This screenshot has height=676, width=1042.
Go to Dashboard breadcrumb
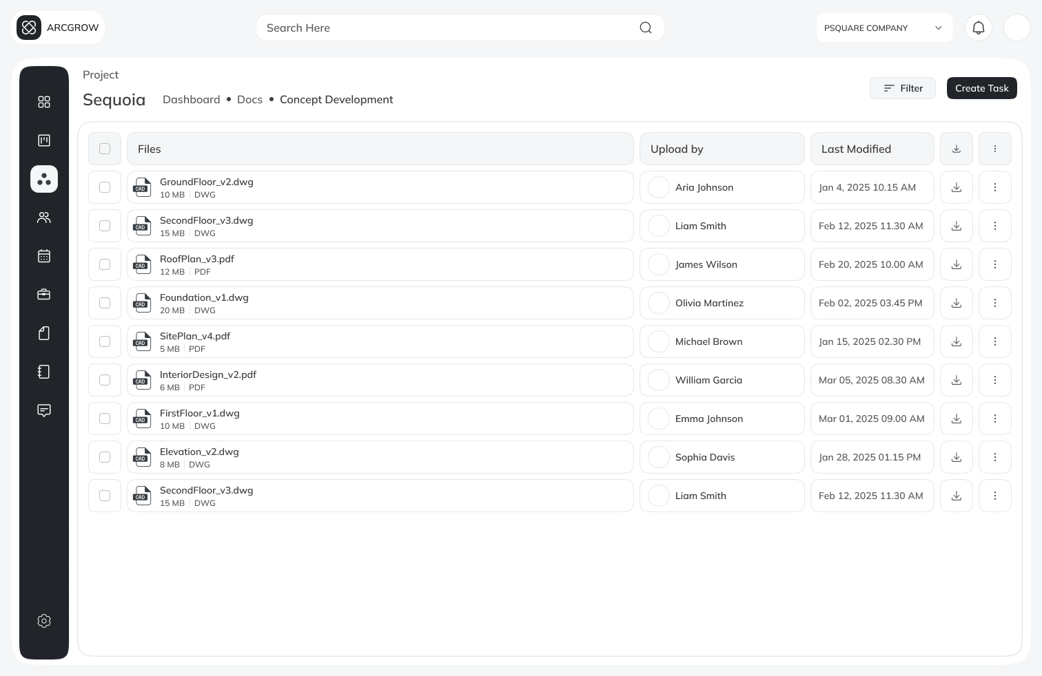tap(191, 100)
